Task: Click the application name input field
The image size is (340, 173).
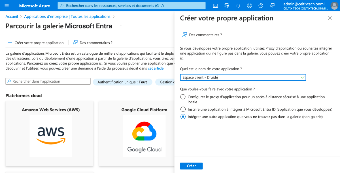Action: pyautogui.click(x=241, y=77)
